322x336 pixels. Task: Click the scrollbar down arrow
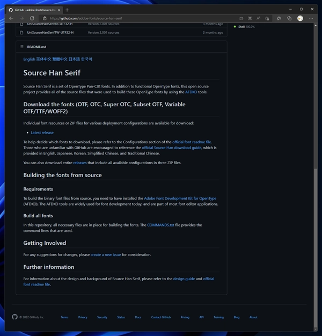pos(316,329)
